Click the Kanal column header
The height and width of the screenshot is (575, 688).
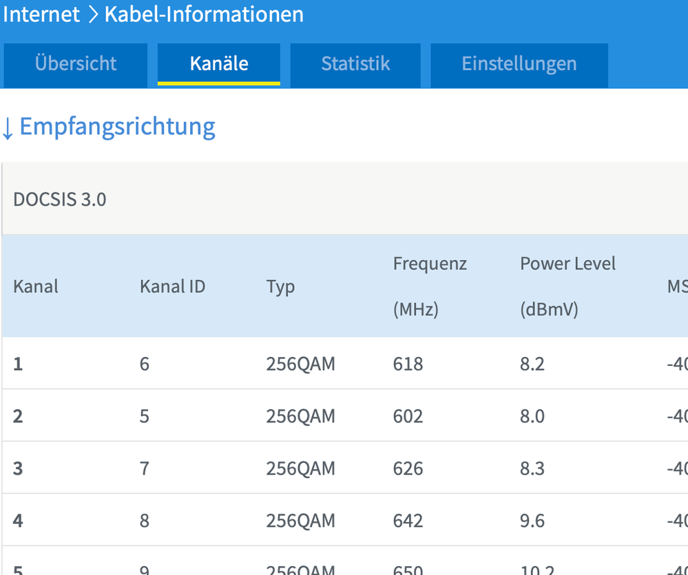[x=36, y=287]
